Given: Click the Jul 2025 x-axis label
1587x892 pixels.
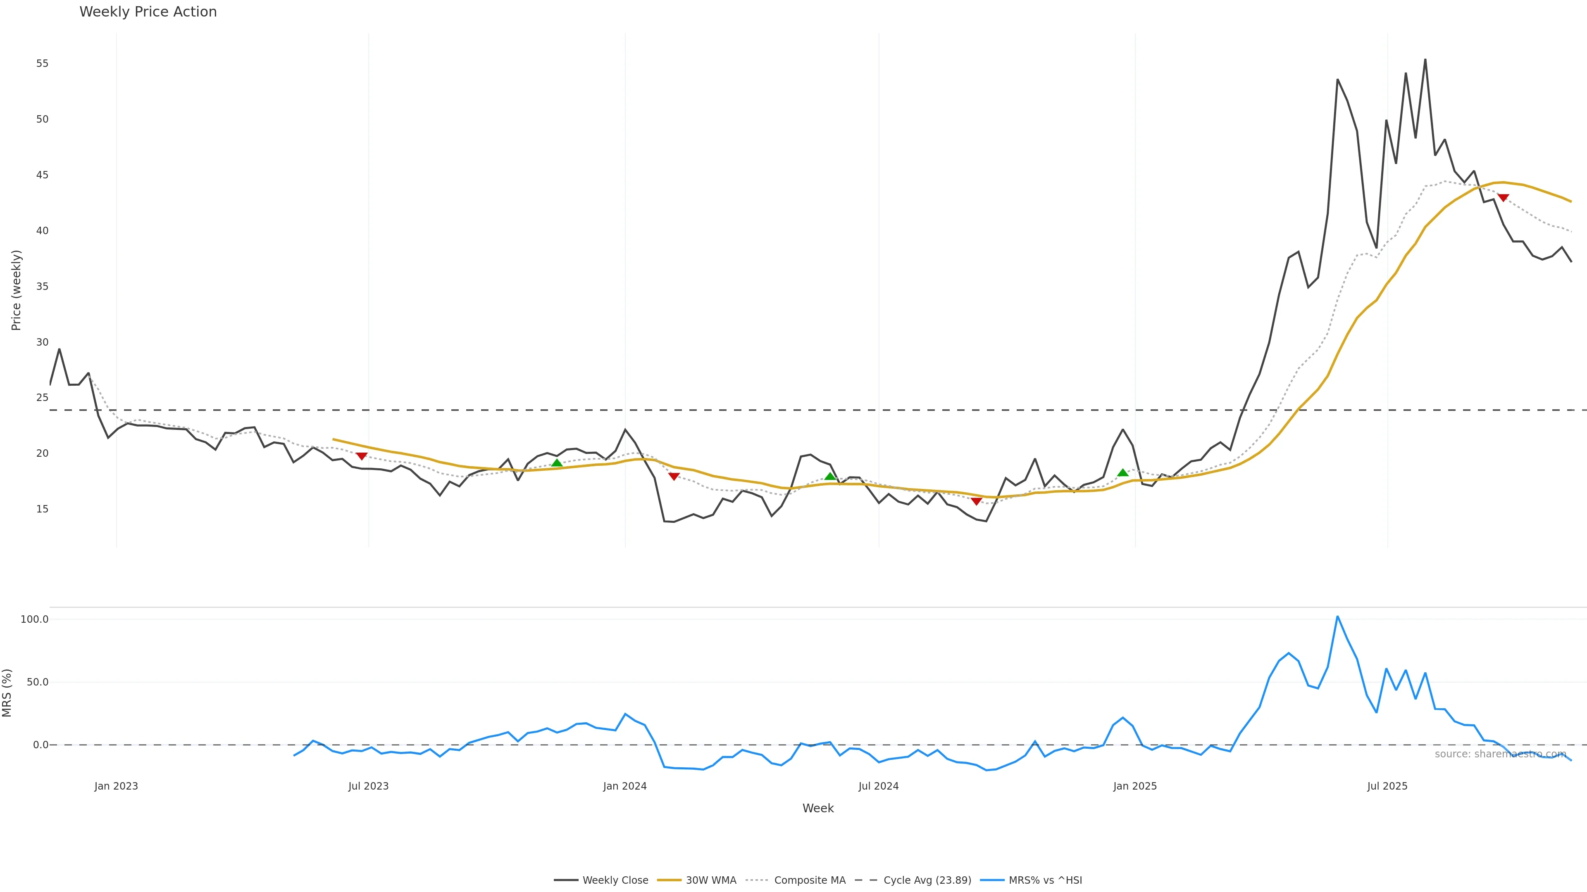Looking at the screenshot, I should pos(1387,786).
